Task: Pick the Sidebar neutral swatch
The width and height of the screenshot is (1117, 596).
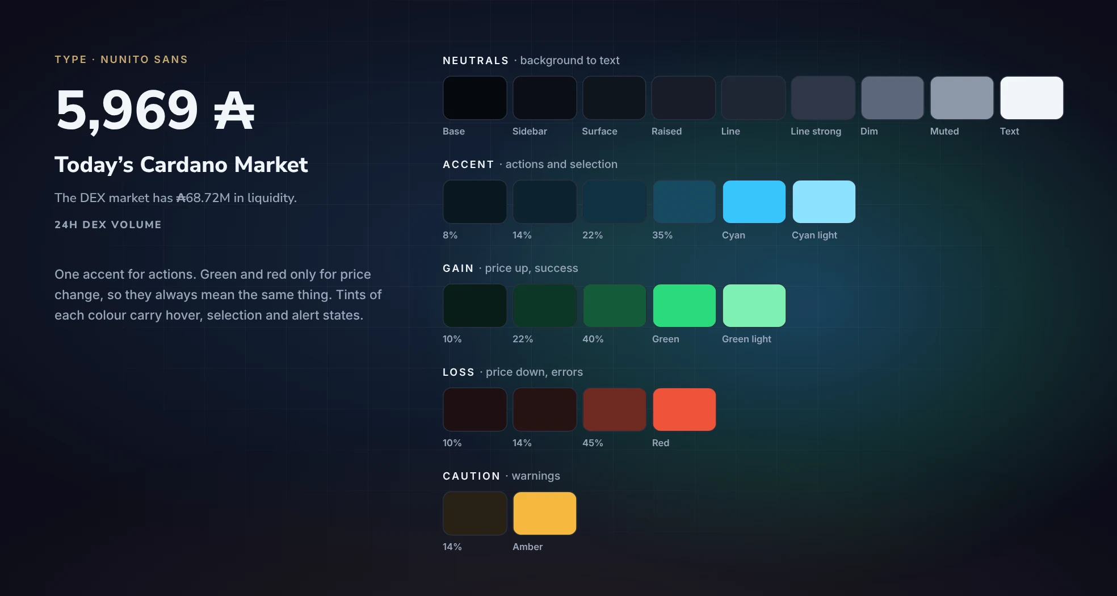Action: coord(544,98)
